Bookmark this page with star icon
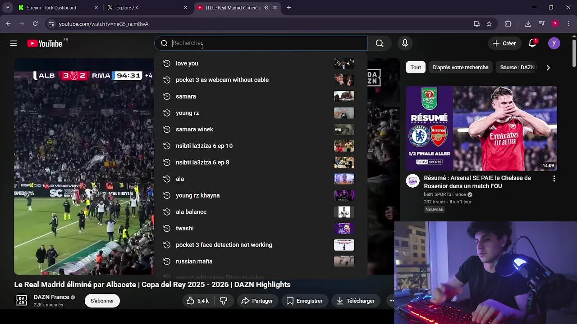 pos(489,24)
